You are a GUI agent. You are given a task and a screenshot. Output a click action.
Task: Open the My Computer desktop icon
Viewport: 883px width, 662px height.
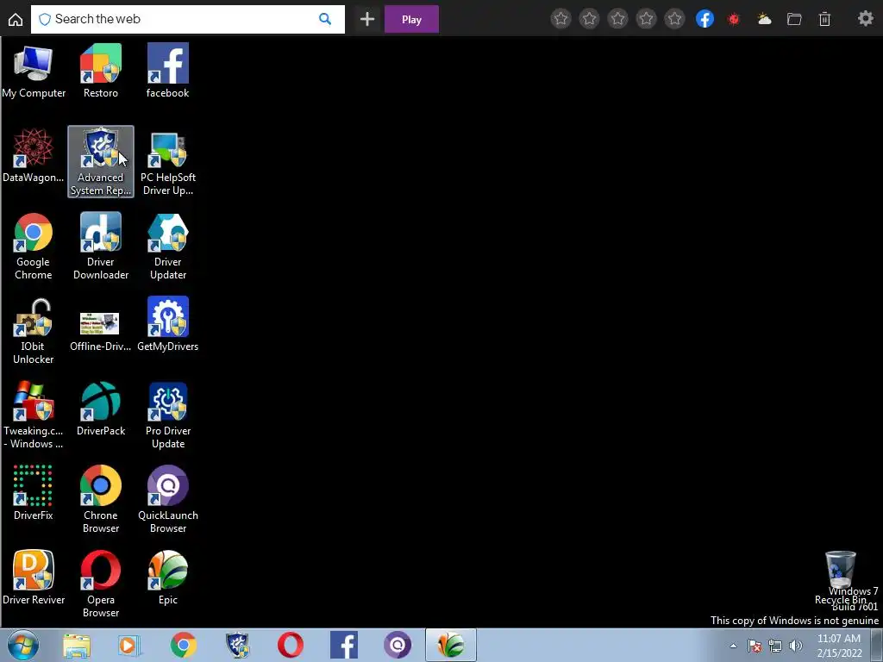34,72
